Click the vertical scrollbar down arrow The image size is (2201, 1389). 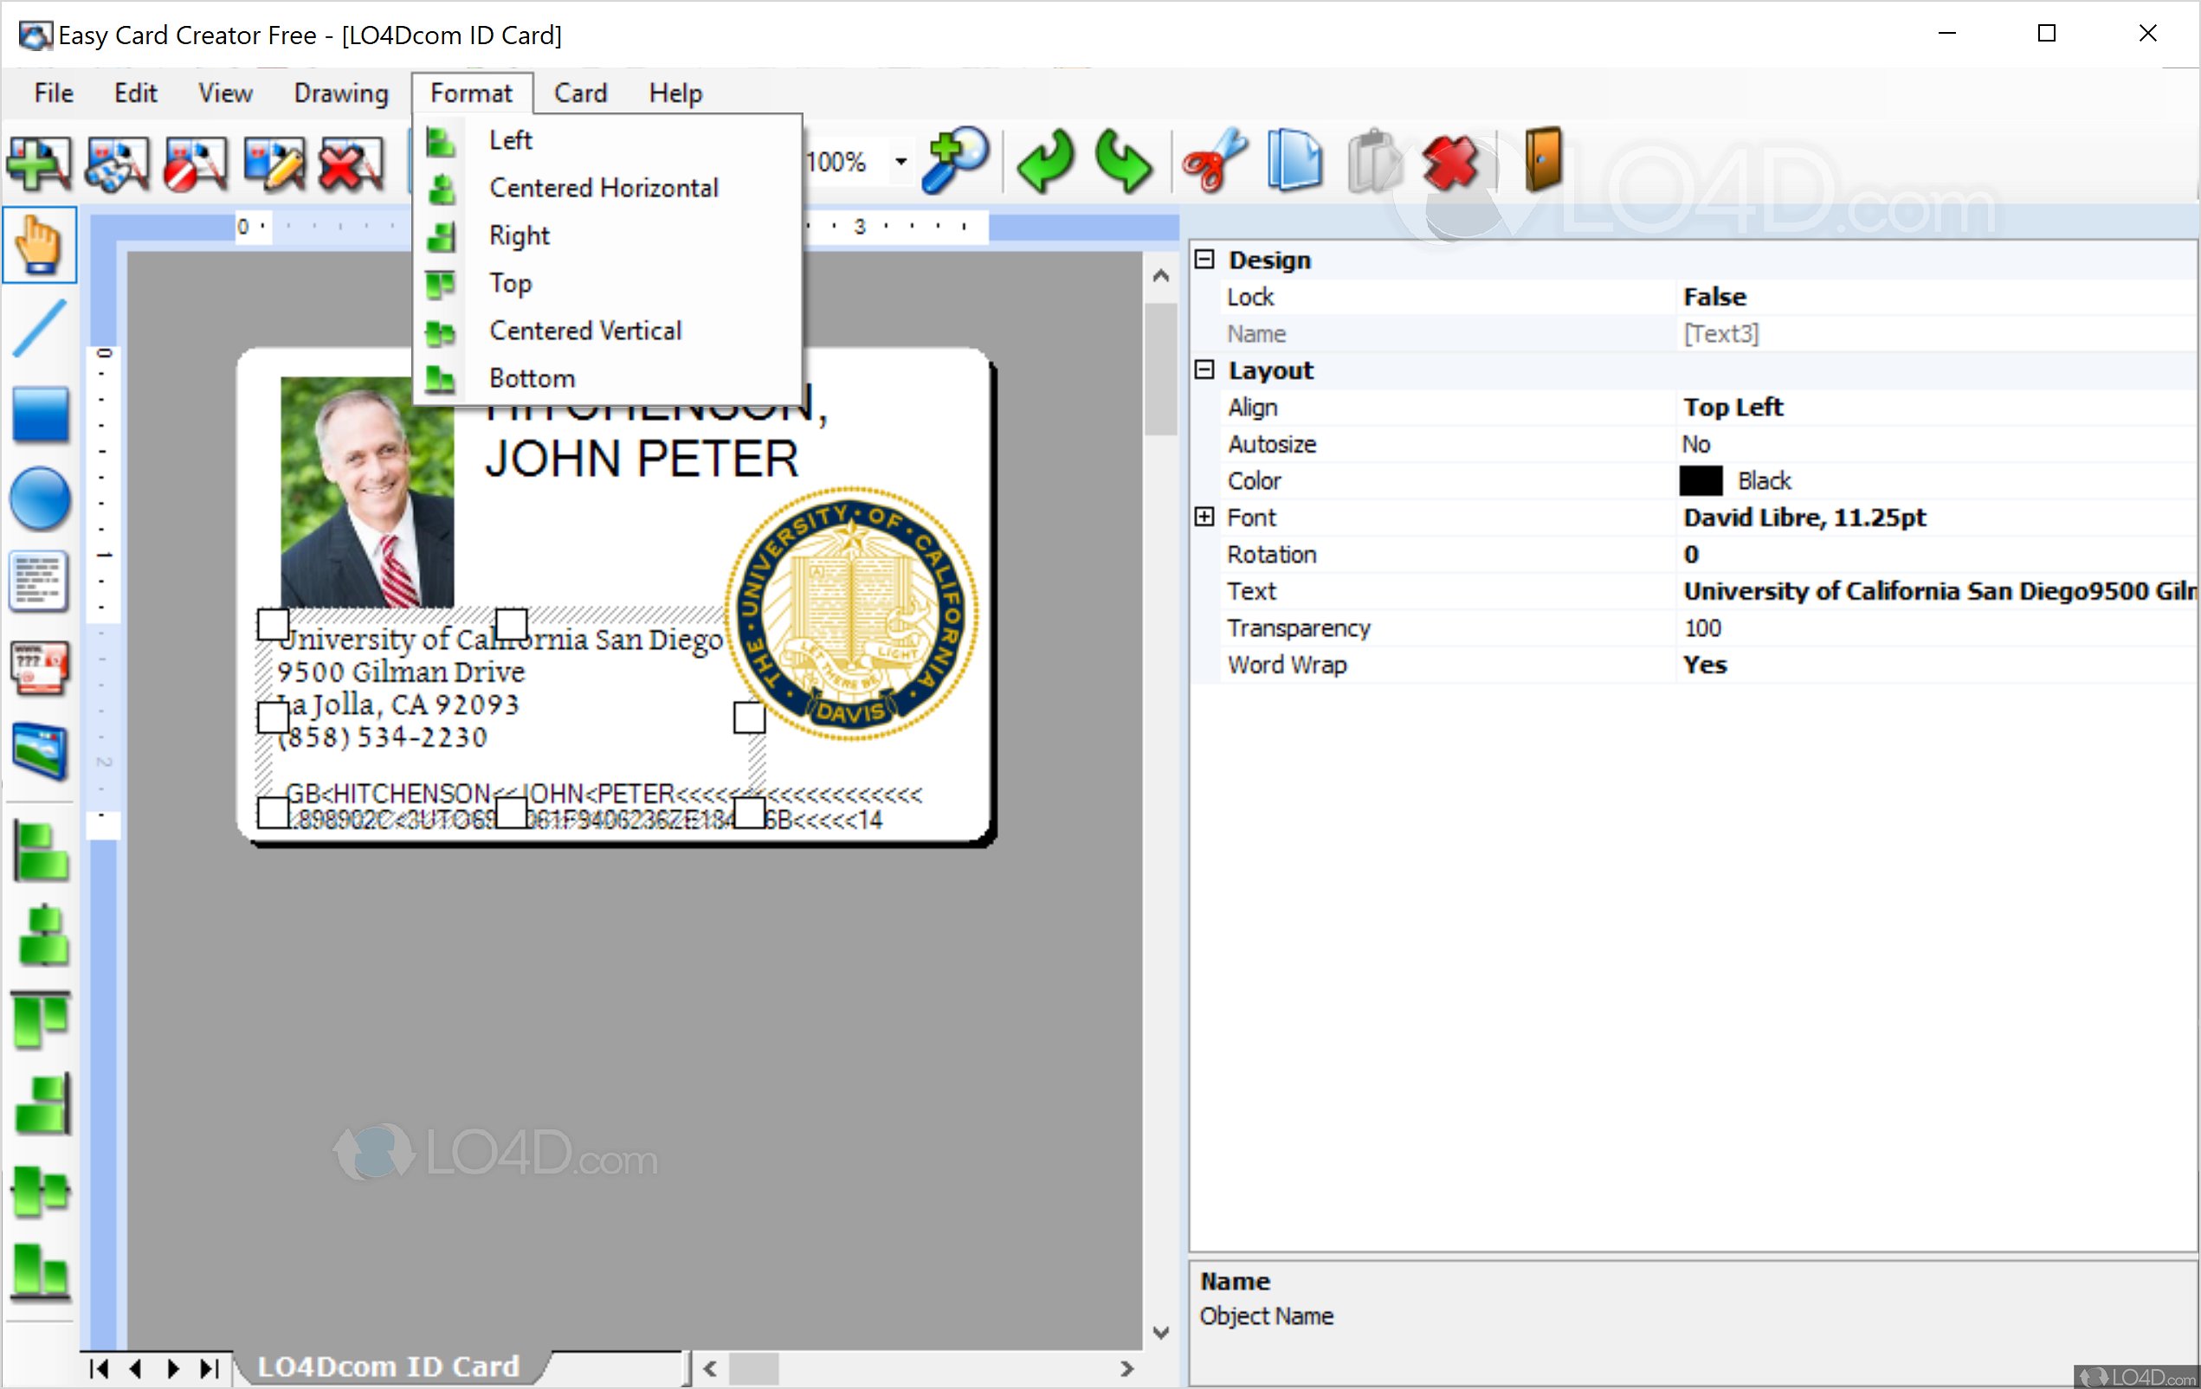[1161, 1331]
